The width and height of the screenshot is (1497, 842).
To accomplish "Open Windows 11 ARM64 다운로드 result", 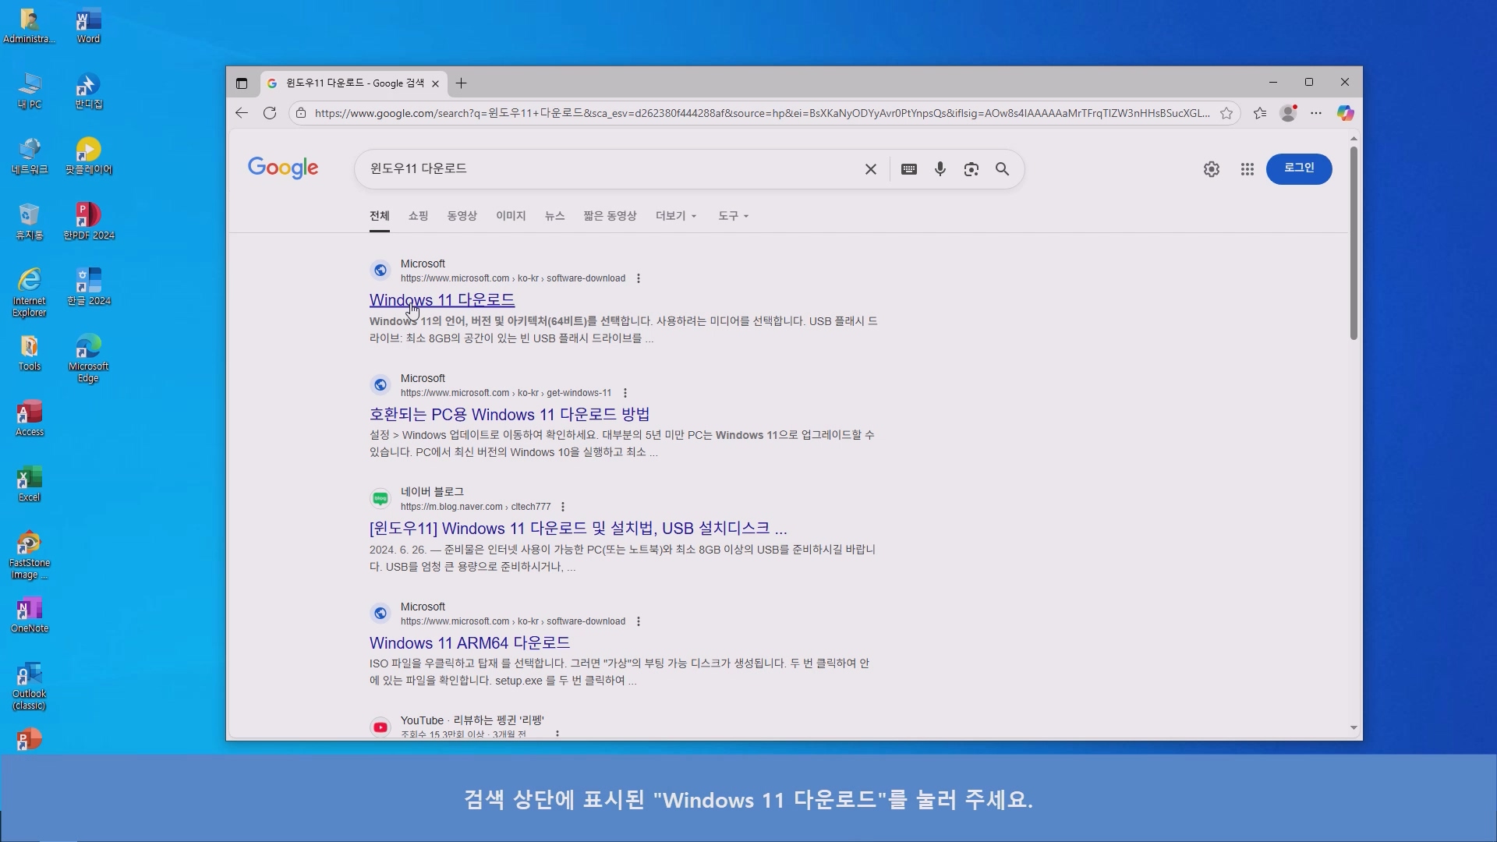I will 469,643.
